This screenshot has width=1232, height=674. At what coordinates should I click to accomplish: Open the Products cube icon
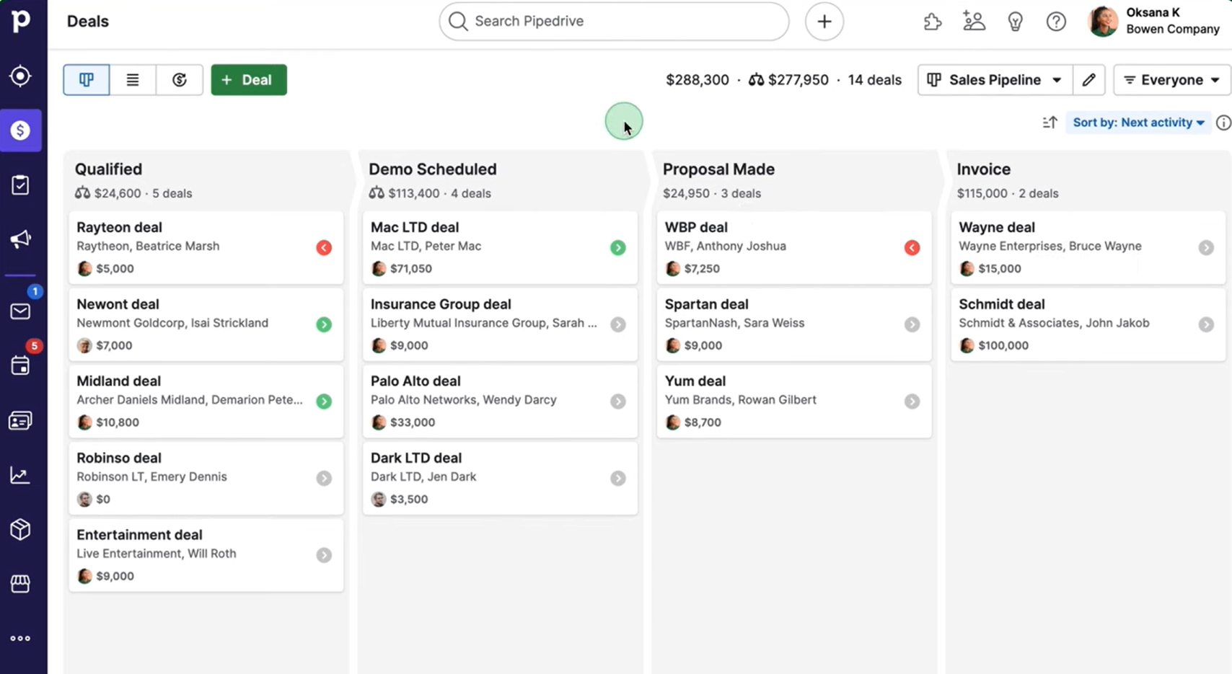click(19, 529)
